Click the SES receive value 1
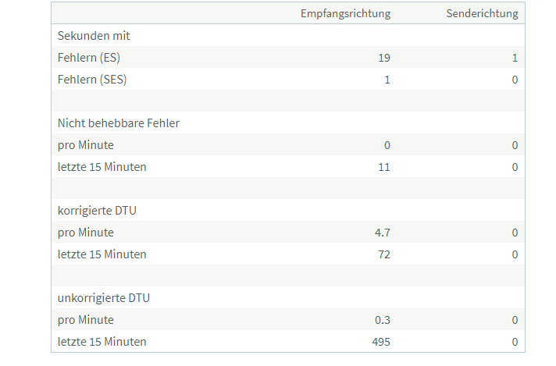556x366 pixels. (387, 80)
